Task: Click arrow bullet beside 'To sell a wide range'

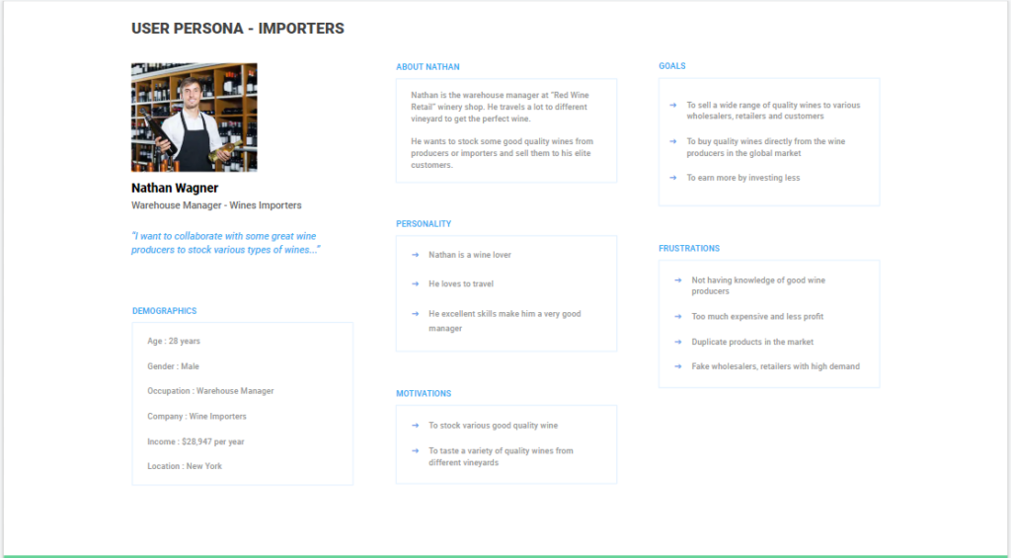Action: coord(673,105)
